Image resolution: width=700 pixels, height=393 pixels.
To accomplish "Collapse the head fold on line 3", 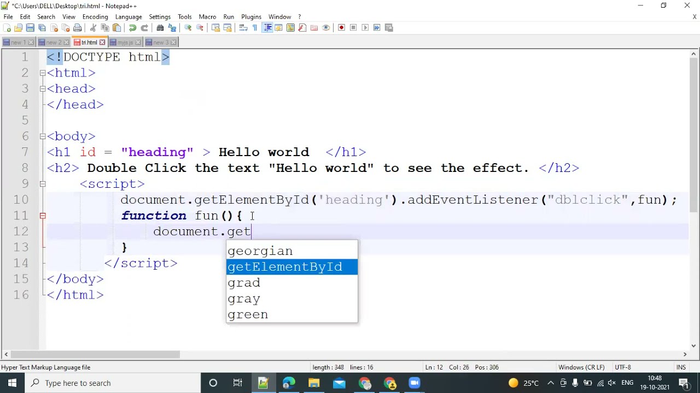I will pyautogui.click(x=43, y=88).
